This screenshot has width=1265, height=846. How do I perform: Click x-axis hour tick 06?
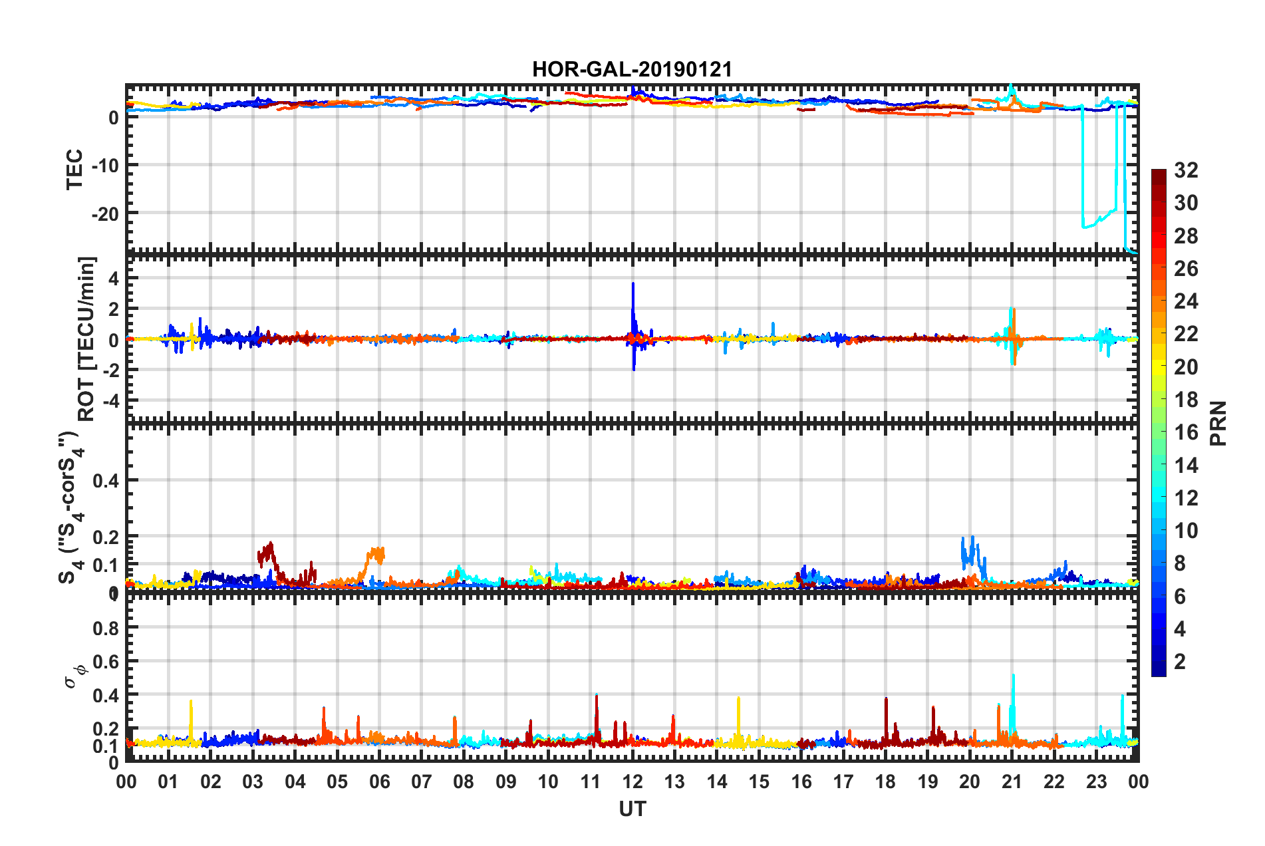pyautogui.click(x=379, y=782)
